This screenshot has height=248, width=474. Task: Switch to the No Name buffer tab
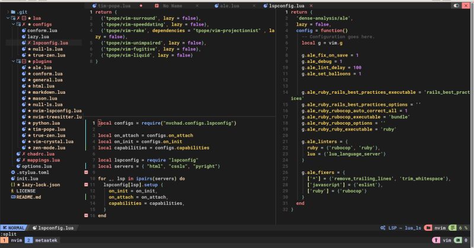point(172,6)
